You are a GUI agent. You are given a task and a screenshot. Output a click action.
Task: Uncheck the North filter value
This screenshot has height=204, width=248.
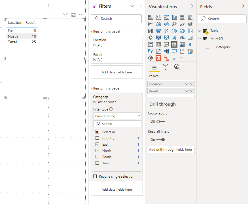click(97, 150)
